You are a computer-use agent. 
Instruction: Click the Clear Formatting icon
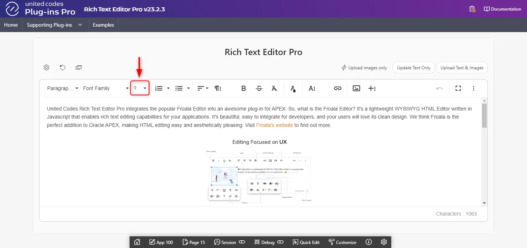click(x=274, y=88)
